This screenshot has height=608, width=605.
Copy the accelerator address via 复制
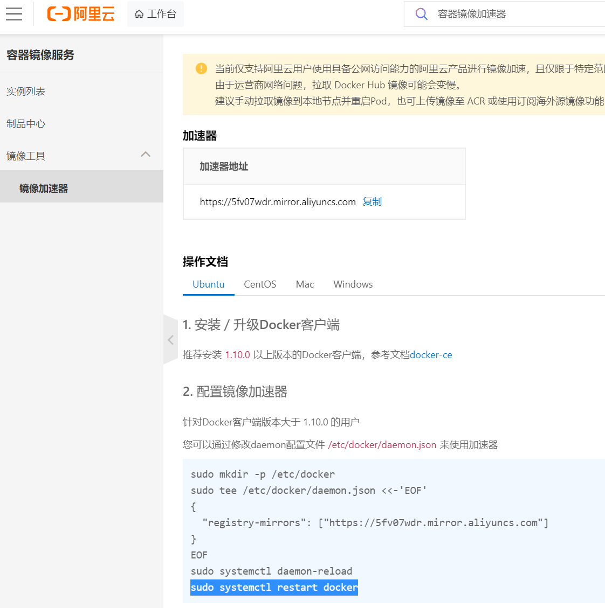click(x=372, y=201)
